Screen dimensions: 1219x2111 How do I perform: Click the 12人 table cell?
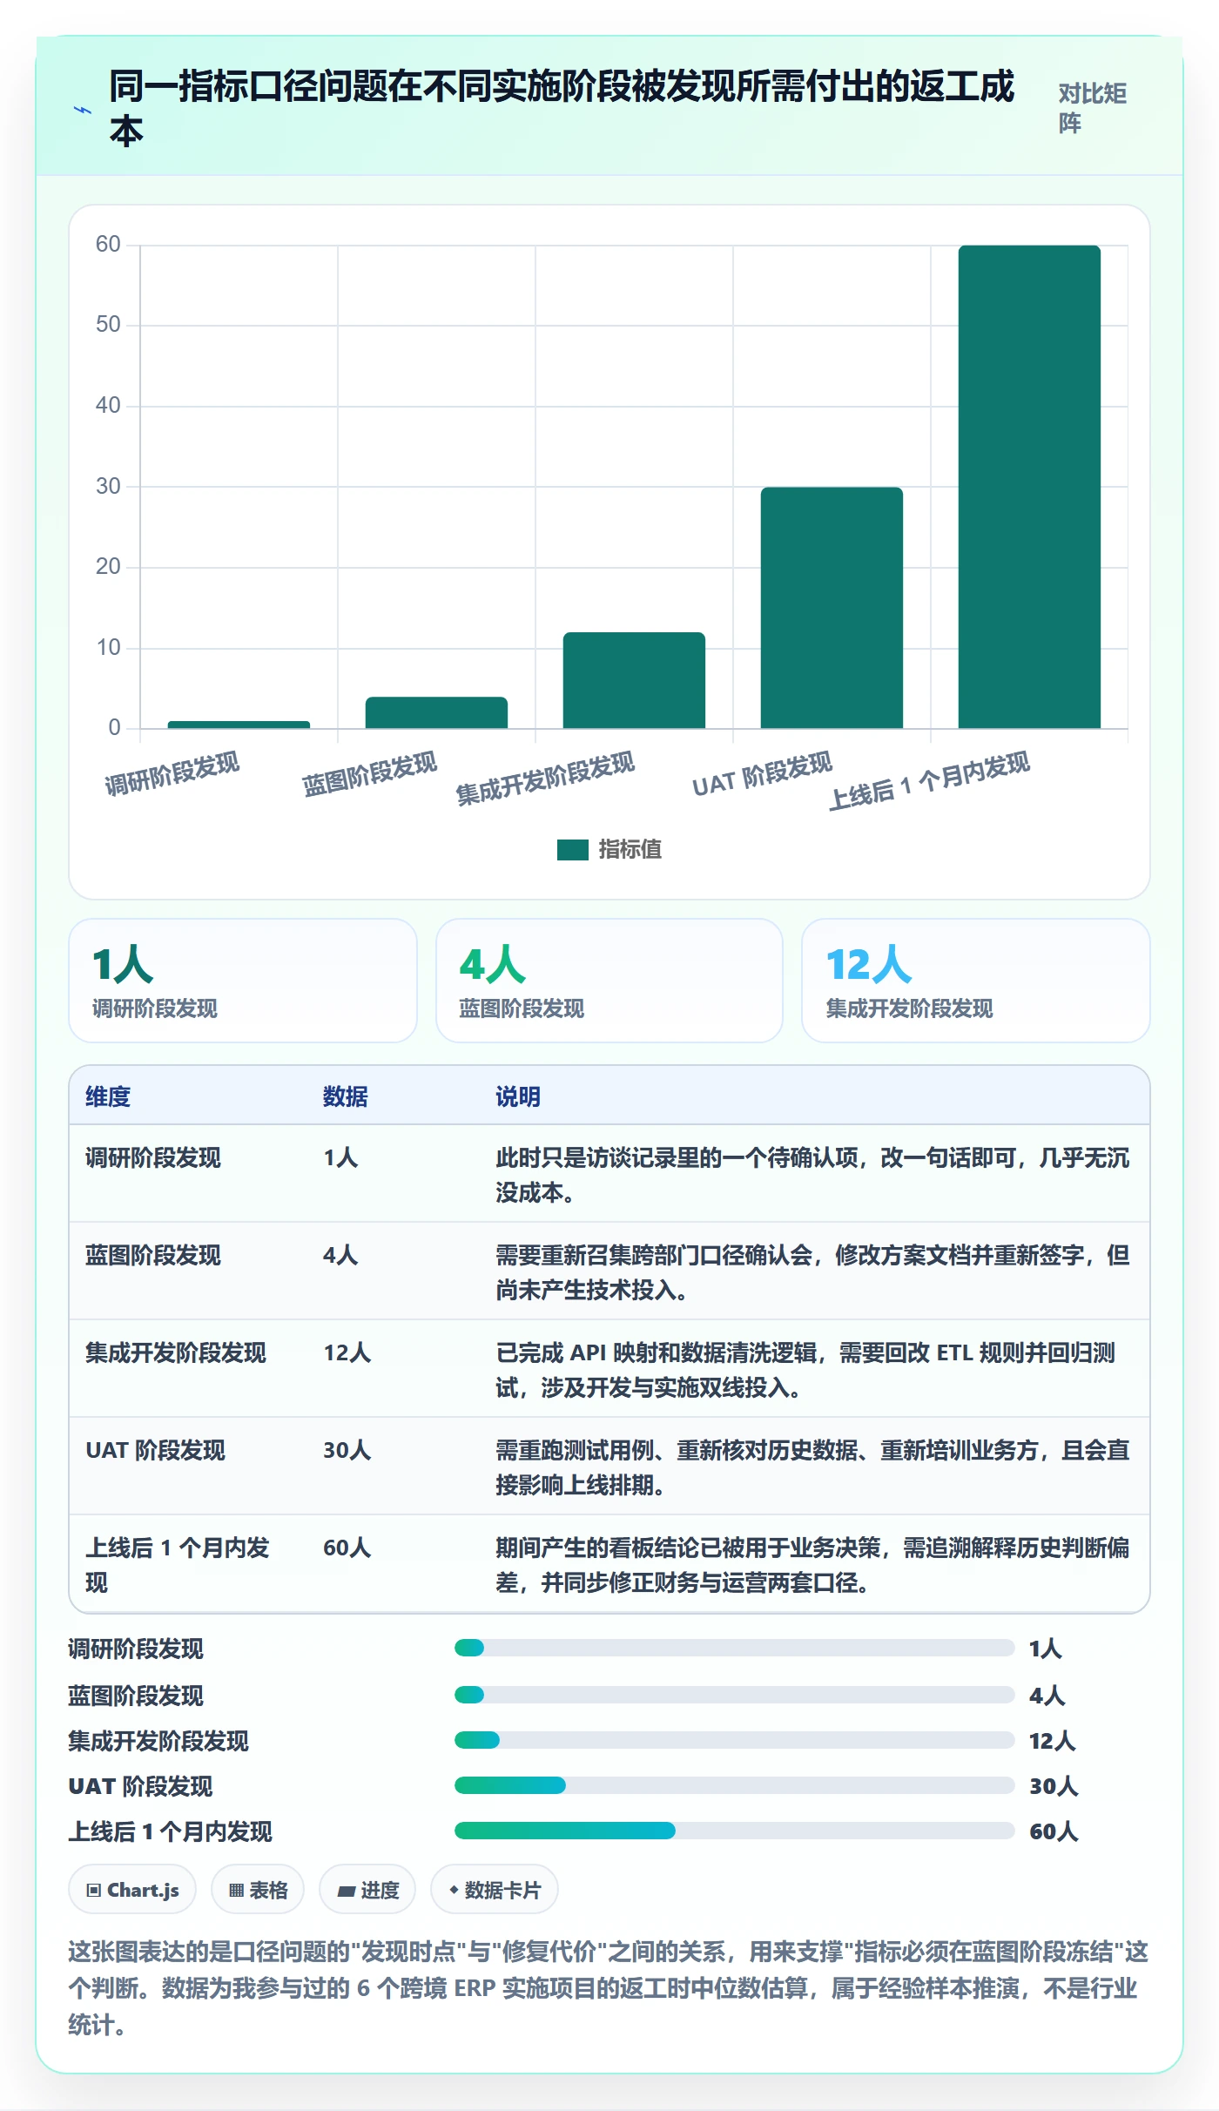(347, 1352)
